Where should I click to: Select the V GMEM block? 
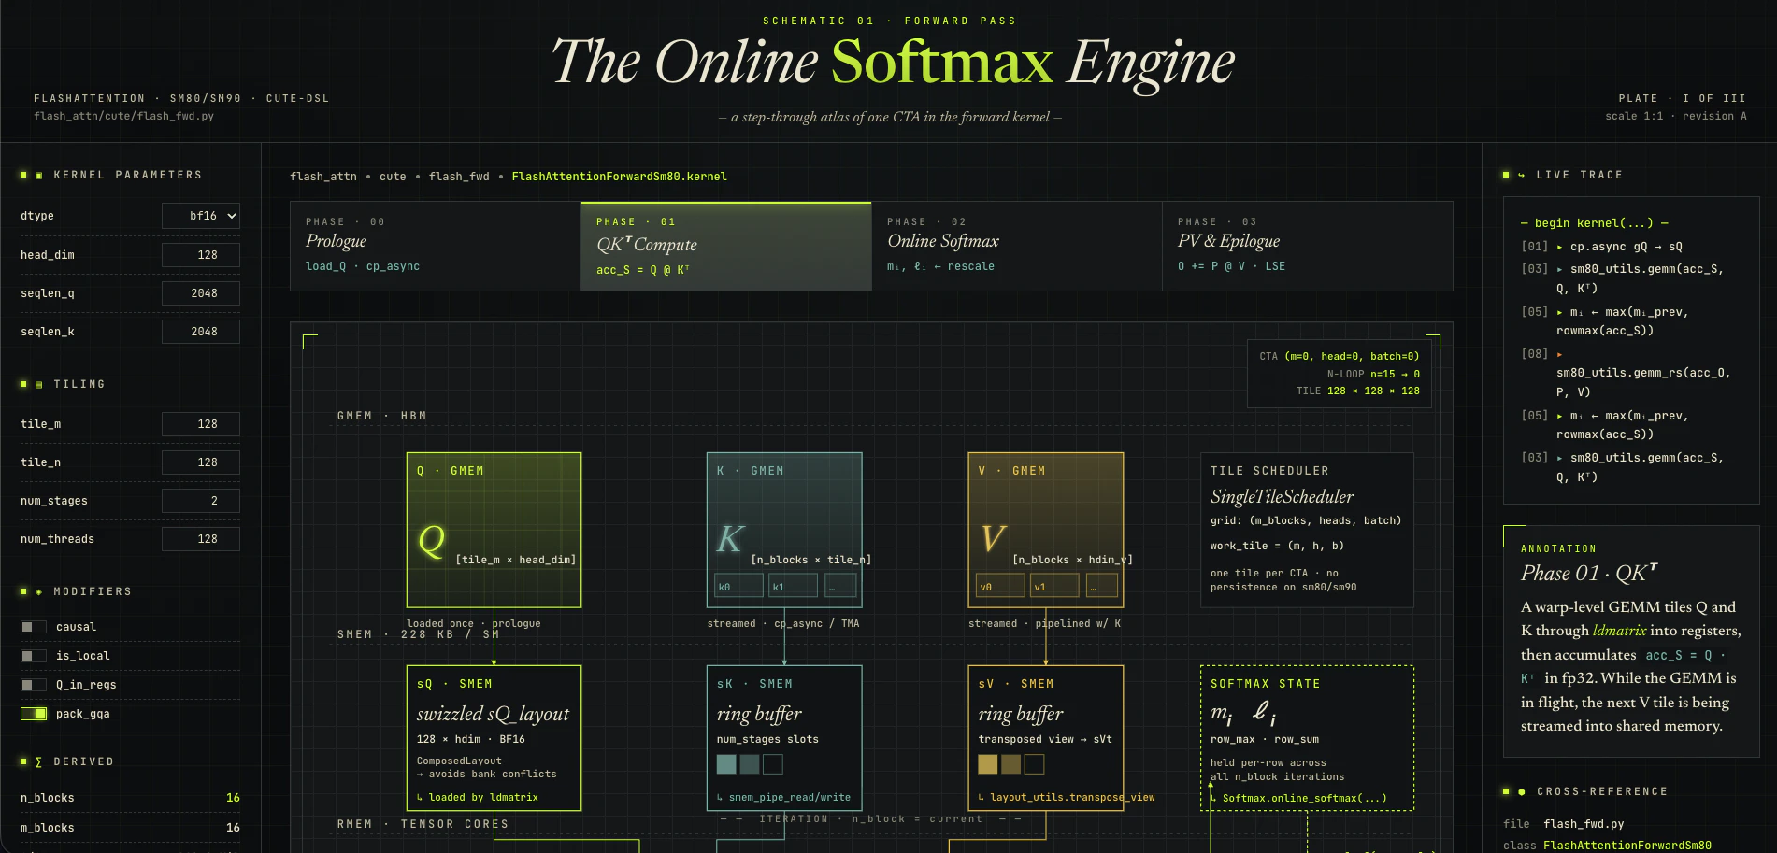click(x=1045, y=530)
